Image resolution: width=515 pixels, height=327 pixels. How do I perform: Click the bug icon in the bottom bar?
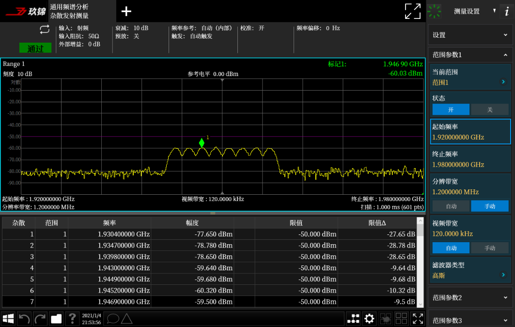coord(385,318)
